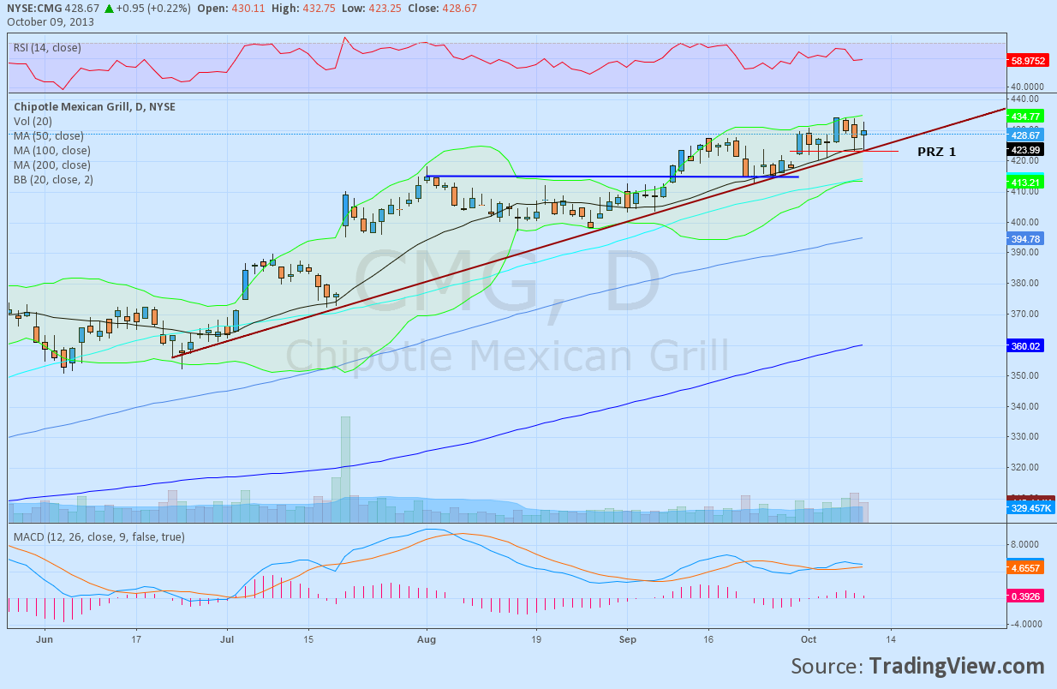Screen dimensions: 1057x689
Task: Select the MA (100, close) label
Action: pos(51,151)
